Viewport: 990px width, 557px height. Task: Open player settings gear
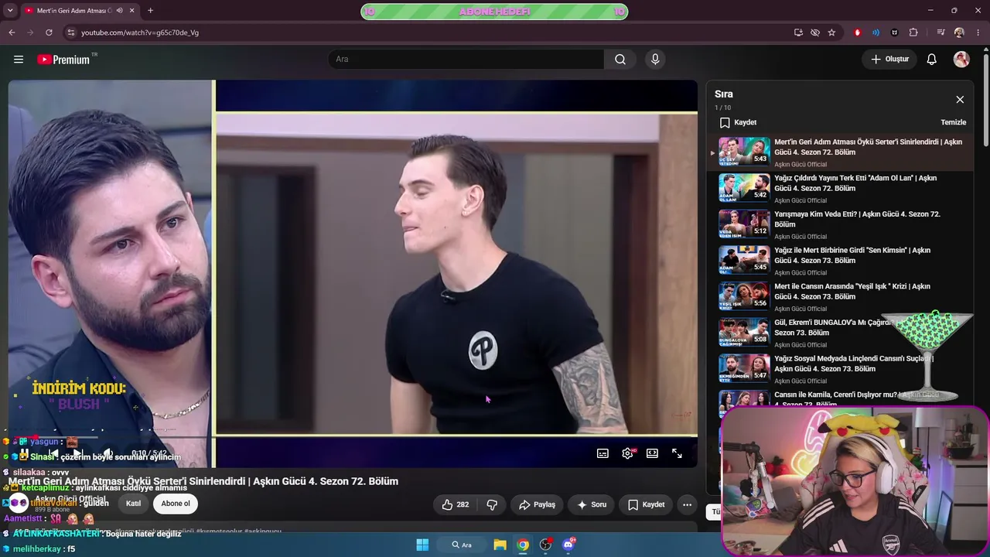pyautogui.click(x=627, y=453)
